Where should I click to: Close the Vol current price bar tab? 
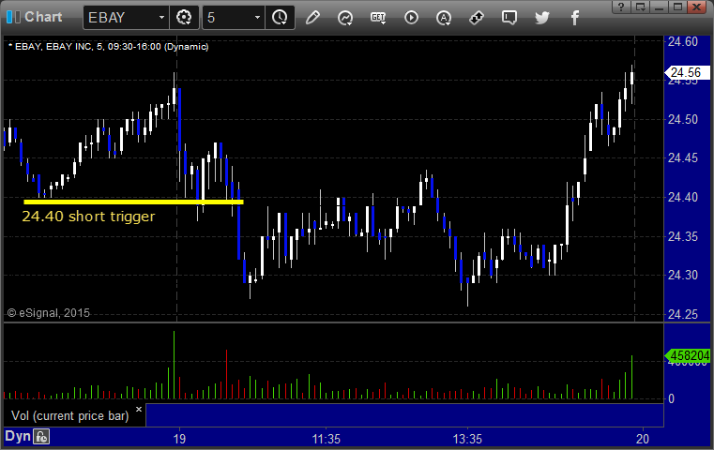click(x=139, y=409)
